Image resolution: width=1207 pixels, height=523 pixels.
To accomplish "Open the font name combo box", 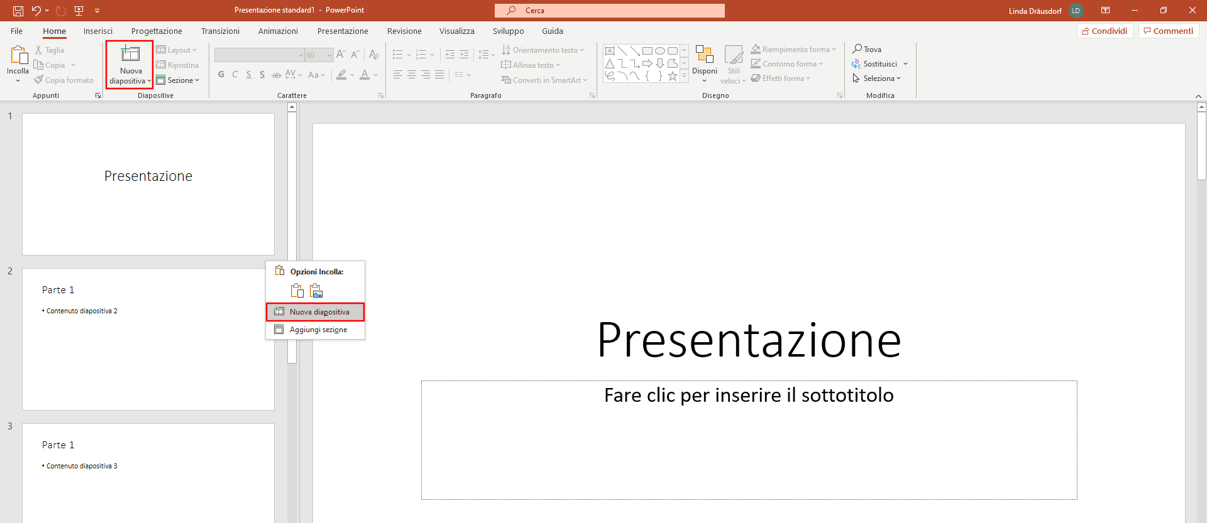I will 259,55.
